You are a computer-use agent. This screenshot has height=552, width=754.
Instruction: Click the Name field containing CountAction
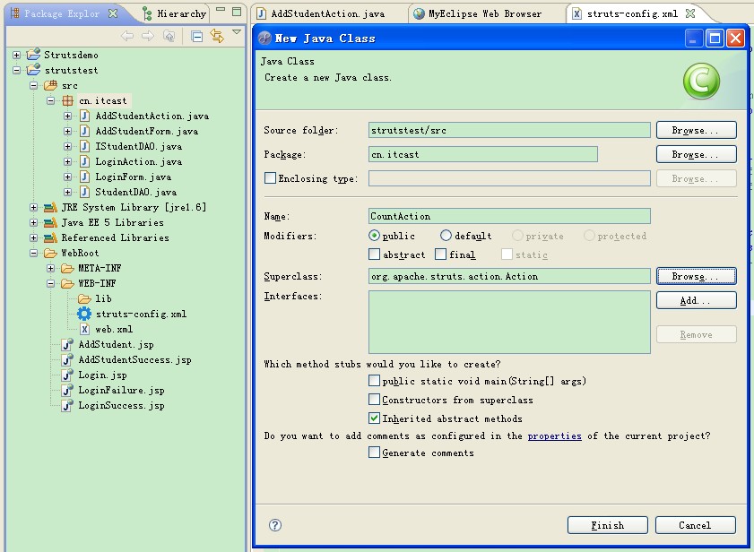point(509,216)
